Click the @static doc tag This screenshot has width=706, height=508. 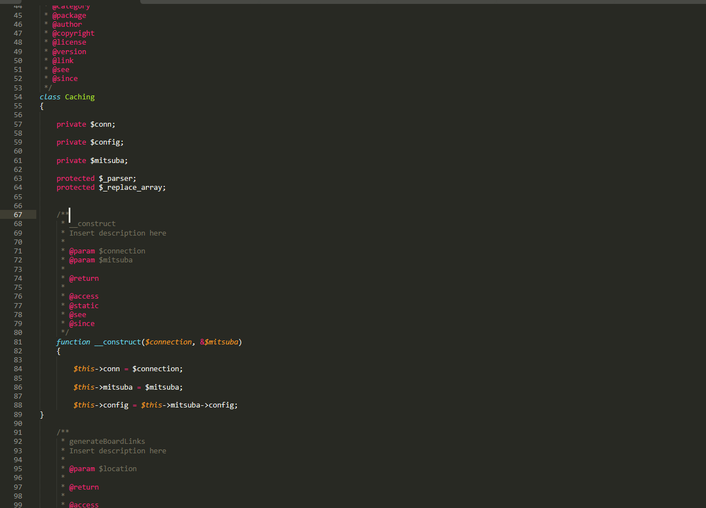point(84,306)
